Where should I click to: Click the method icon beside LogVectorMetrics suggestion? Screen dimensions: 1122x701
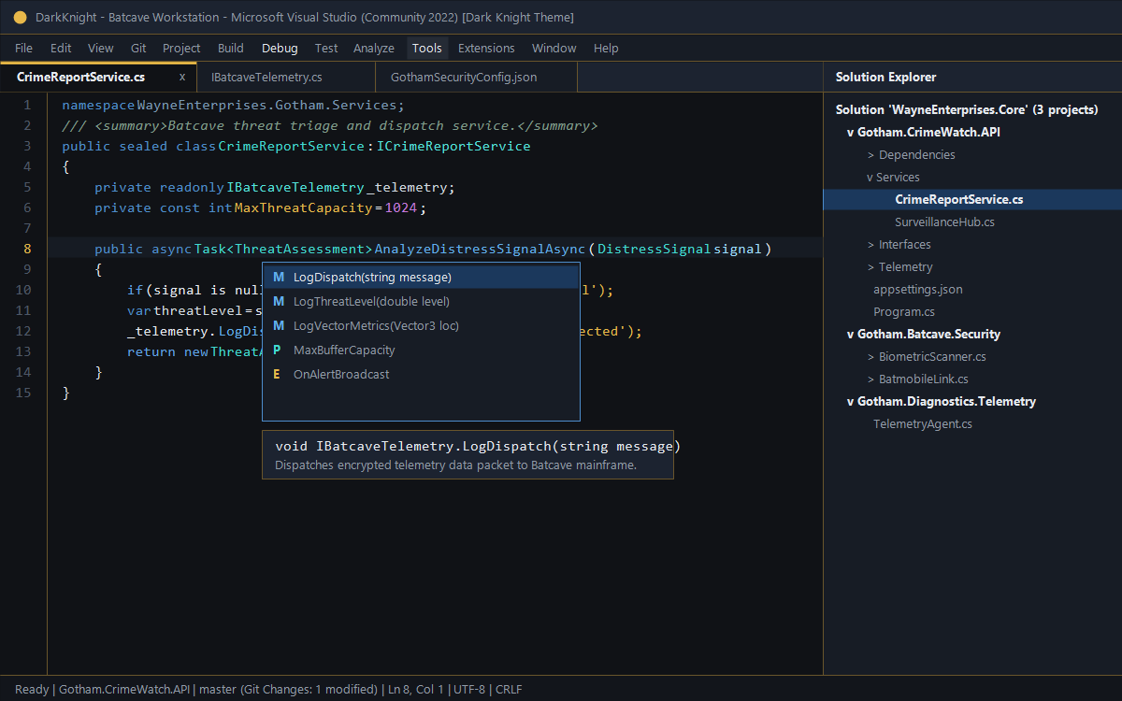coord(279,326)
